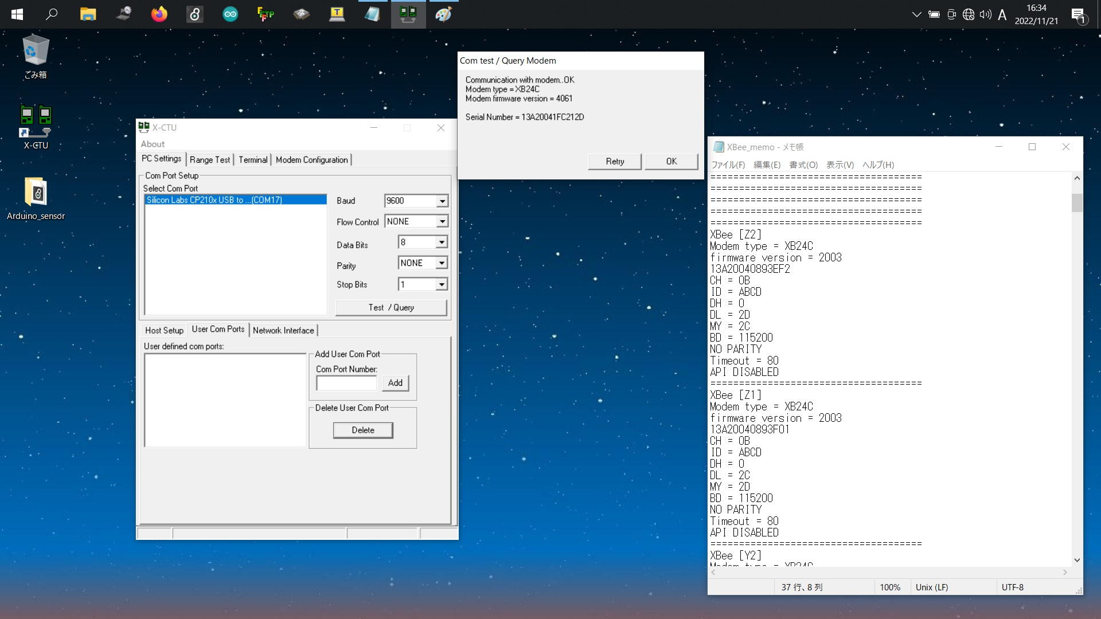1101x619 pixels.
Task: Open the Stop Bits dropdown
Action: coord(441,284)
